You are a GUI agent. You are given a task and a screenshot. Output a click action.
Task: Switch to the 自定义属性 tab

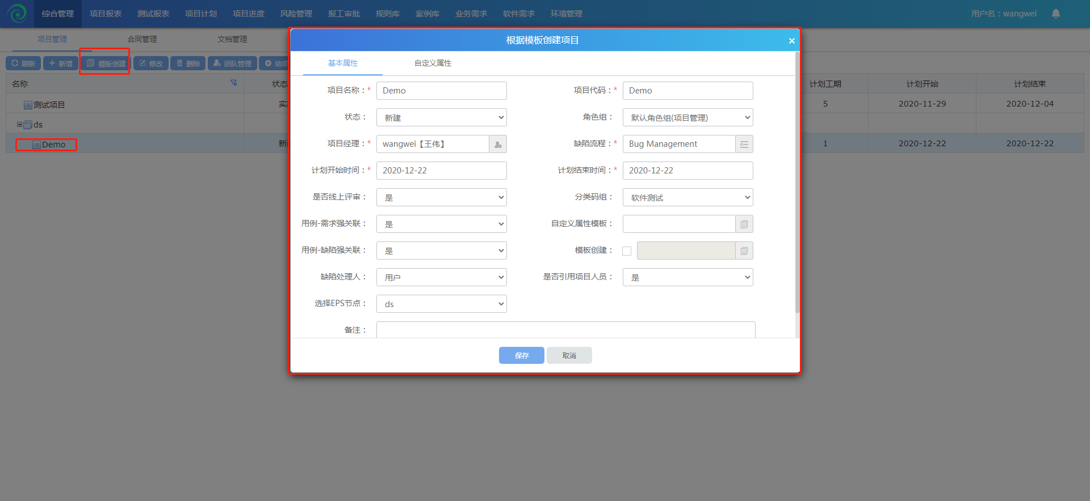[433, 63]
